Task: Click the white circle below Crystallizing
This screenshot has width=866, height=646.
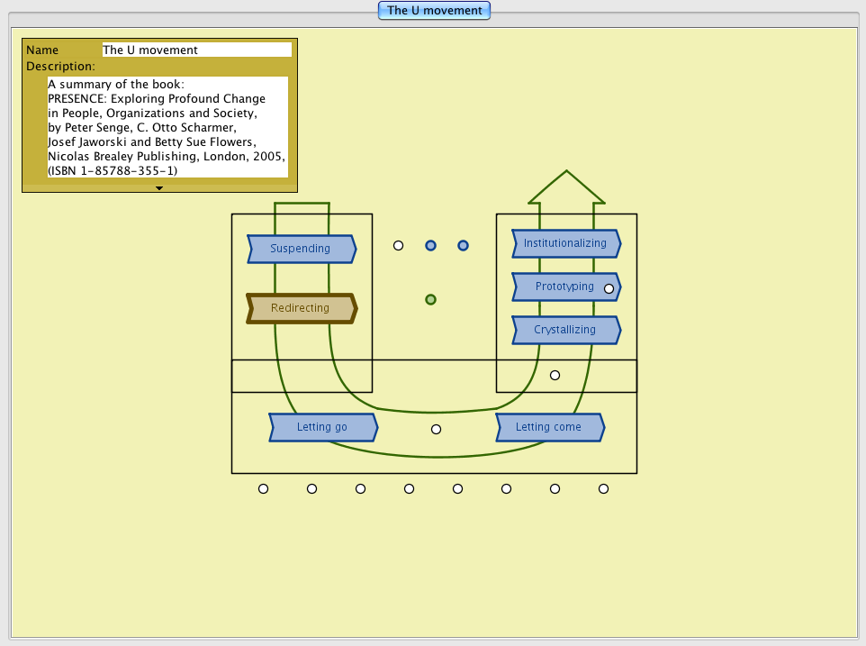Action: (x=555, y=375)
